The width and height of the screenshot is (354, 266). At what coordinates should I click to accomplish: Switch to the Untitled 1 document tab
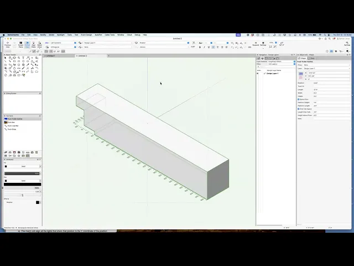[x=51, y=56]
